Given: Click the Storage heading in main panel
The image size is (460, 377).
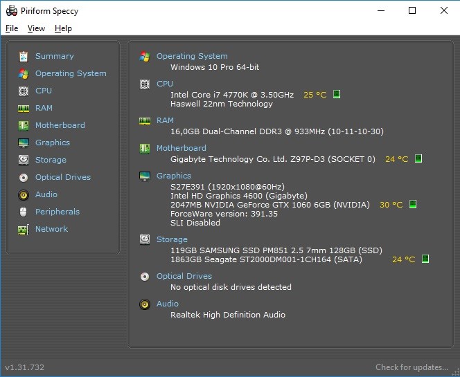Looking at the screenshot, I should coord(172,239).
